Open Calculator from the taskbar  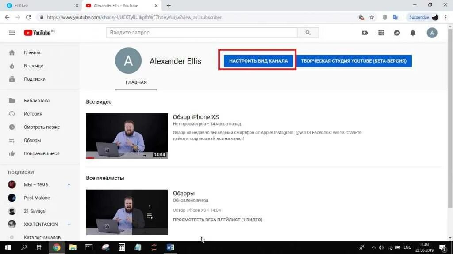coord(122,247)
